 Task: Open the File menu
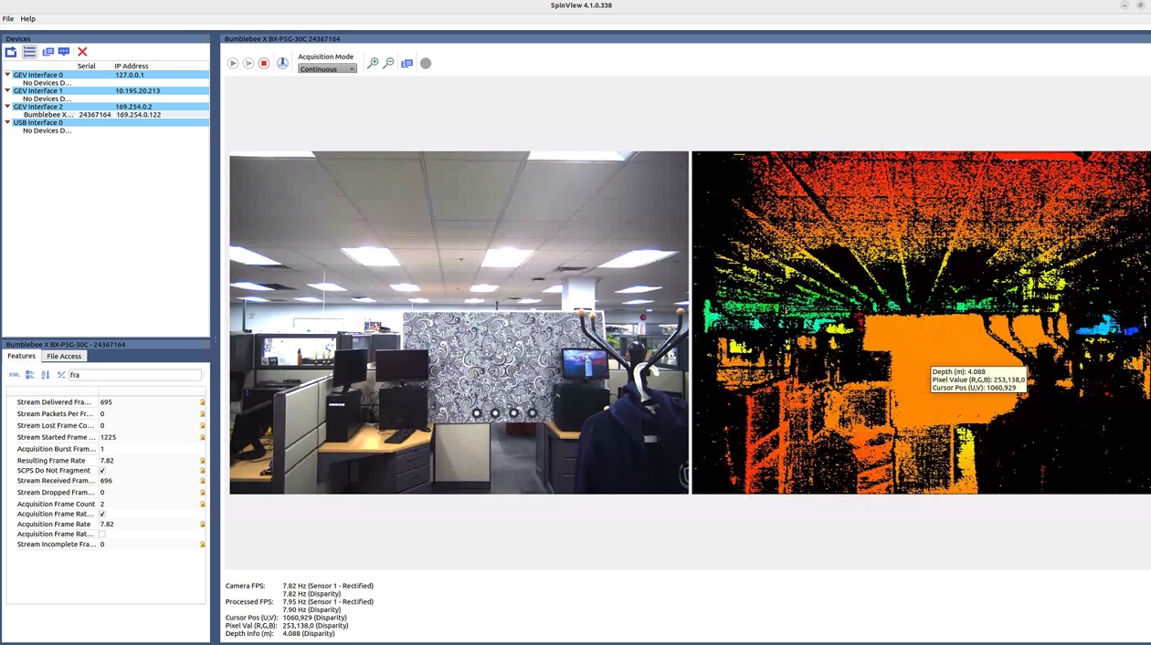(8, 18)
